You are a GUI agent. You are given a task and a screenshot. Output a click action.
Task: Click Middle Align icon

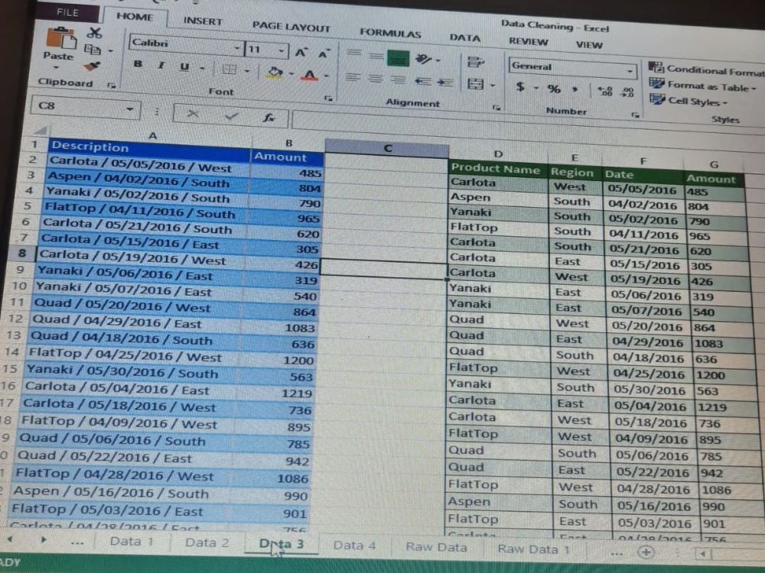376,56
